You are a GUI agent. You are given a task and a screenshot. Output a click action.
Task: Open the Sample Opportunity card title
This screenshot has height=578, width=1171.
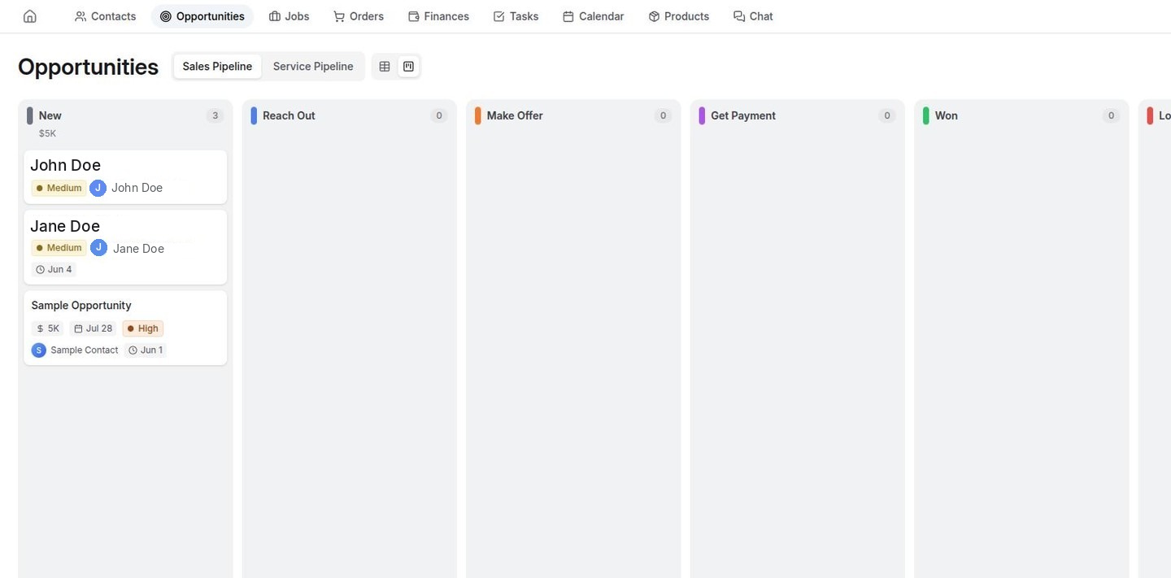pos(81,306)
